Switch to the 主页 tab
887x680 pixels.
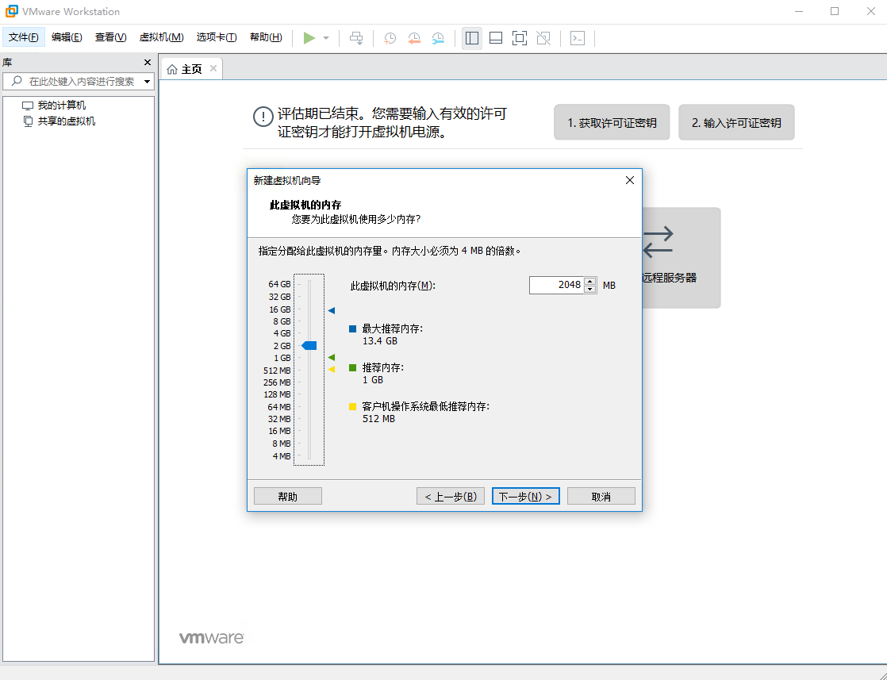pos(190,68)
